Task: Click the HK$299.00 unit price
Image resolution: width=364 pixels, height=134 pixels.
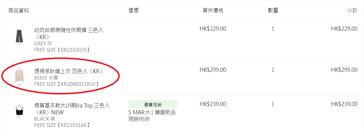Action: click(x=213, y=70)
